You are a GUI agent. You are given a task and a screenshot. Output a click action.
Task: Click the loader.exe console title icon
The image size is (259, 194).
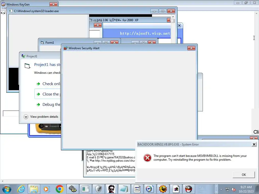(11, 11)
